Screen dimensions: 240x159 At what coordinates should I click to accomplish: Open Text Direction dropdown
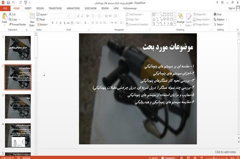pyautogui.click(x=134, y=14)
